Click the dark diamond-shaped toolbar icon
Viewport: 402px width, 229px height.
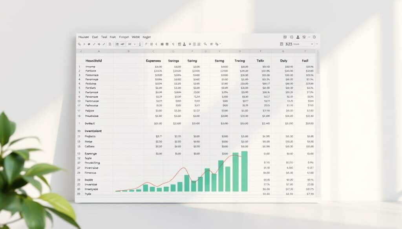pyautogui.click(x=89, y=44)
